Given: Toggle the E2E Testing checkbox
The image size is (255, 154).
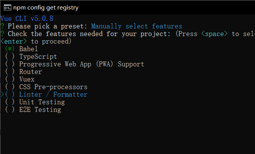Looking at the screenshot, I should (x=10, y=110).
